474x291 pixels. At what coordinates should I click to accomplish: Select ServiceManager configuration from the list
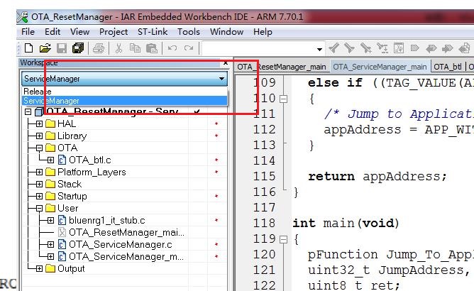[x=52, y=101]
